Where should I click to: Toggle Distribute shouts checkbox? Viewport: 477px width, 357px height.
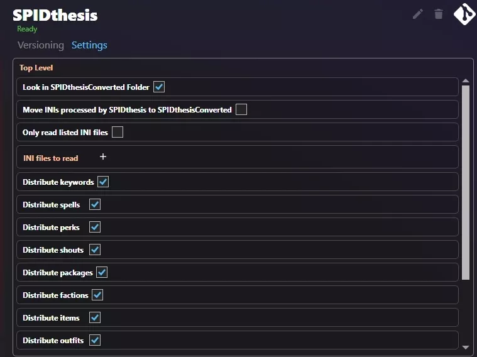(x=95, y=250)
